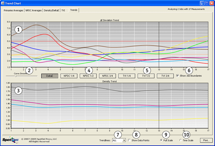215x146 pixels.
Task: Show the NPDC 1/4 trend
Action: pyautogui.click(x=69, y=76)
